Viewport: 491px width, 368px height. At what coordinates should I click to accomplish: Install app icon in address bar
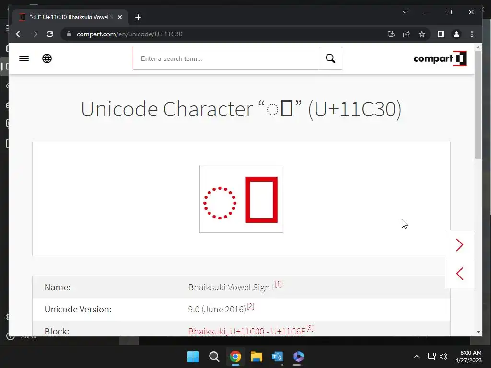pos(391,34)
